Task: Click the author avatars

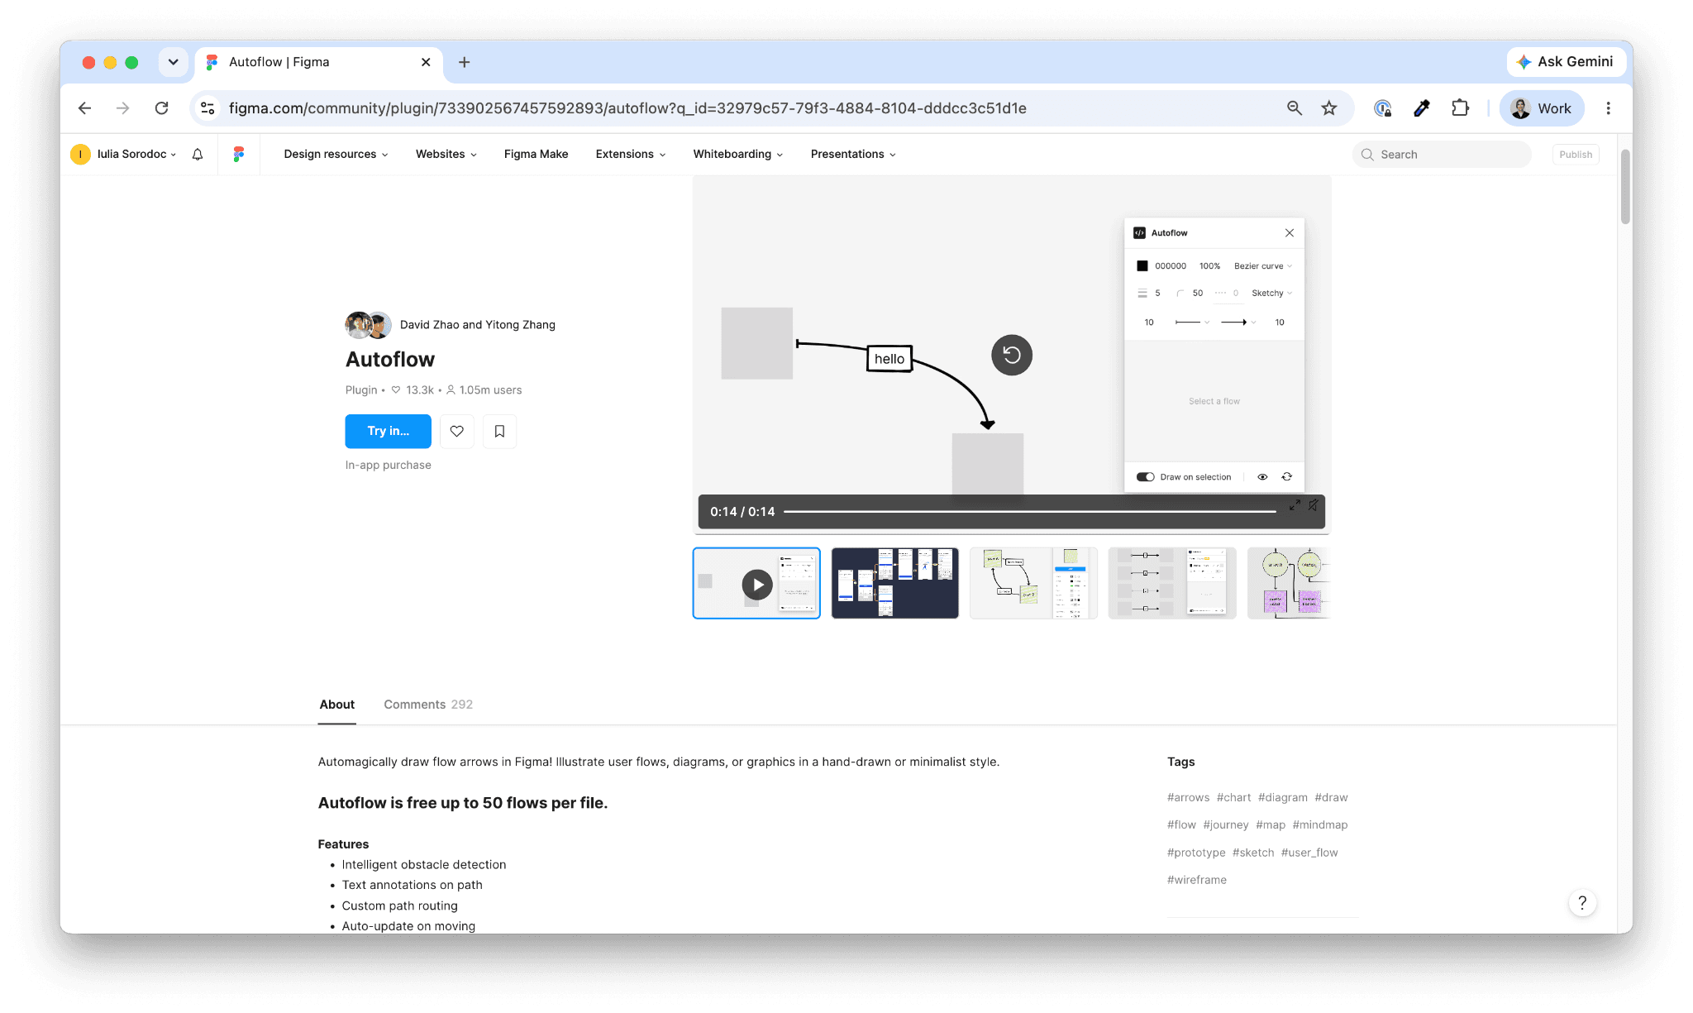Action: pos(368,325)
